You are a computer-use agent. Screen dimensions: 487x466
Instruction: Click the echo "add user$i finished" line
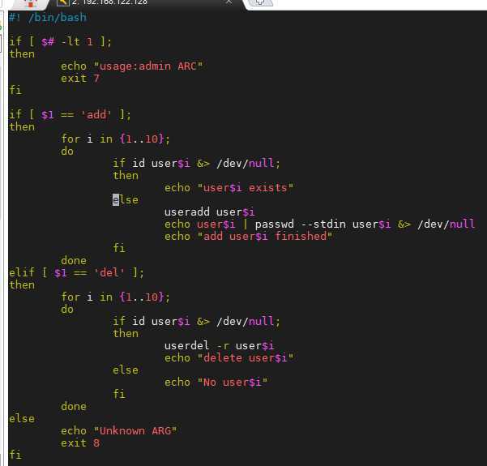point(249,236)
